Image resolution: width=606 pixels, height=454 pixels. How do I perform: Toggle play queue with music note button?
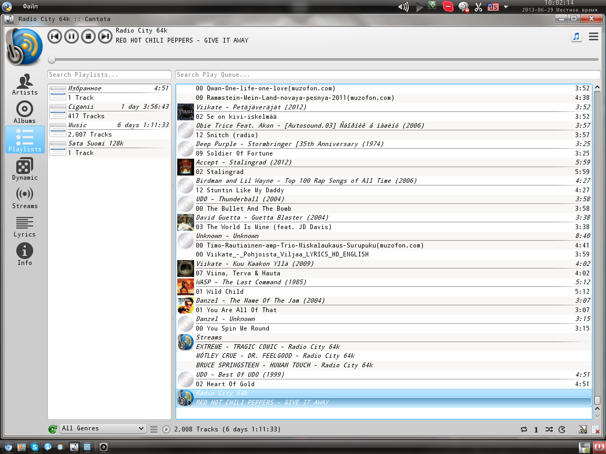pos(576,37)
